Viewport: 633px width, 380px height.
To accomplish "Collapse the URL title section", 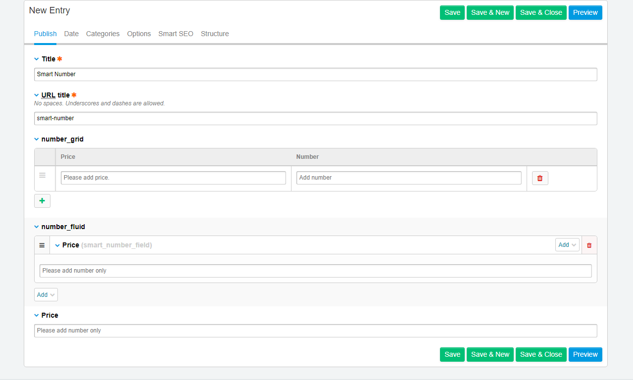I will click(37, 95).
